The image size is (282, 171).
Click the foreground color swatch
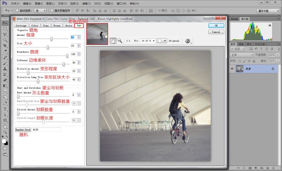click(4, 141)
